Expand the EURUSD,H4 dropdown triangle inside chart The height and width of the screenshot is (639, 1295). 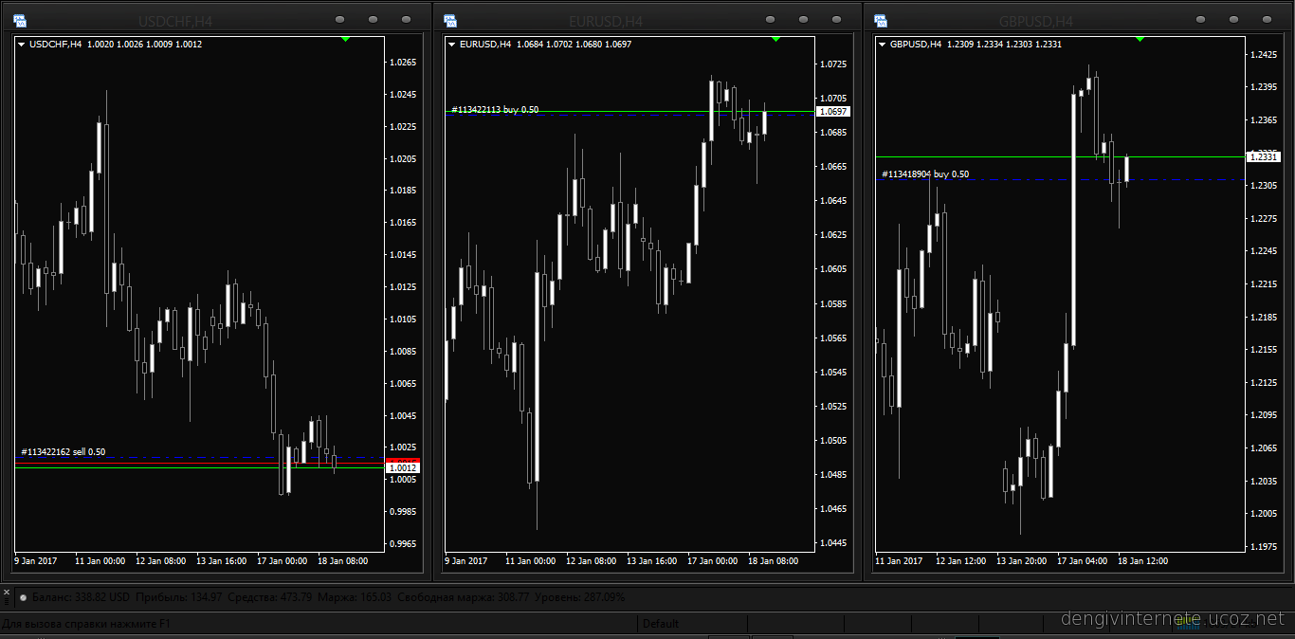[x=452, y=45]
